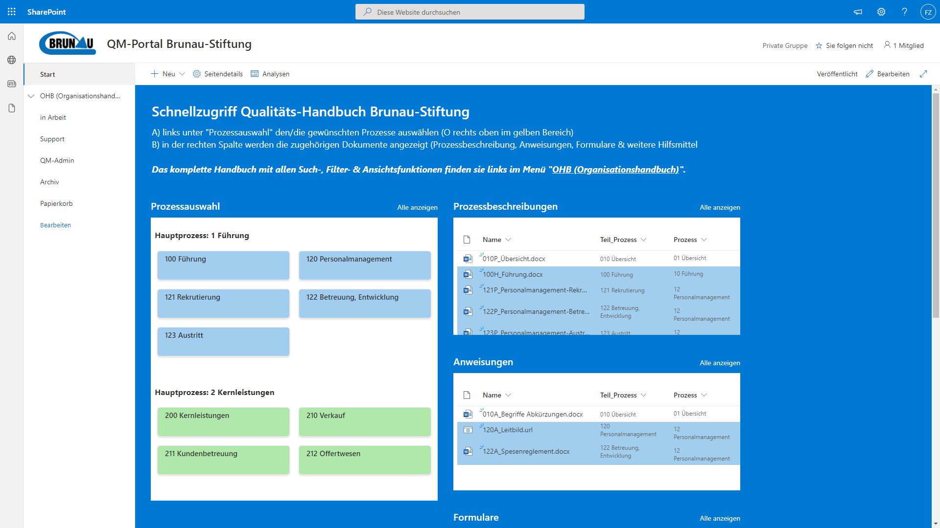Open Archiv navigation item
Image resolution: width=940 pixels, height=528 pixels.
49,182
